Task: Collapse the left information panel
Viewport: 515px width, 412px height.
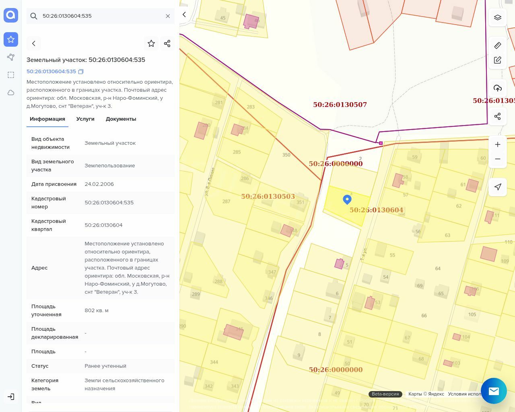Action: [x=184, y=15]
